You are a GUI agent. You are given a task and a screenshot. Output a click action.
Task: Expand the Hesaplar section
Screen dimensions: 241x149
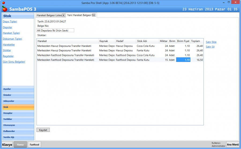coord(18,113)
